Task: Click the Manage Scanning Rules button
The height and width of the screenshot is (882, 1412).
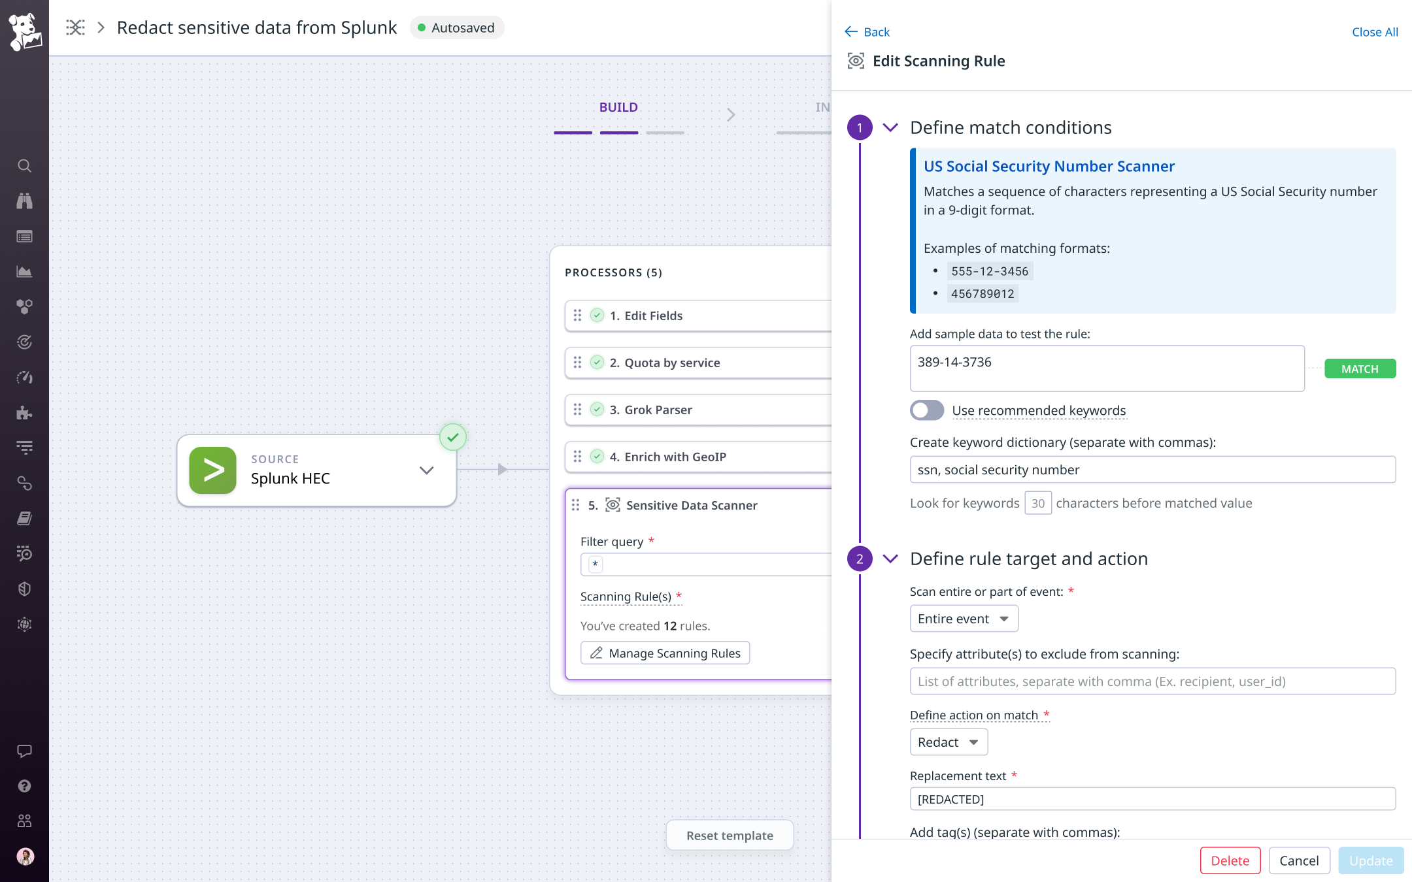Action: tap(665, 653)
